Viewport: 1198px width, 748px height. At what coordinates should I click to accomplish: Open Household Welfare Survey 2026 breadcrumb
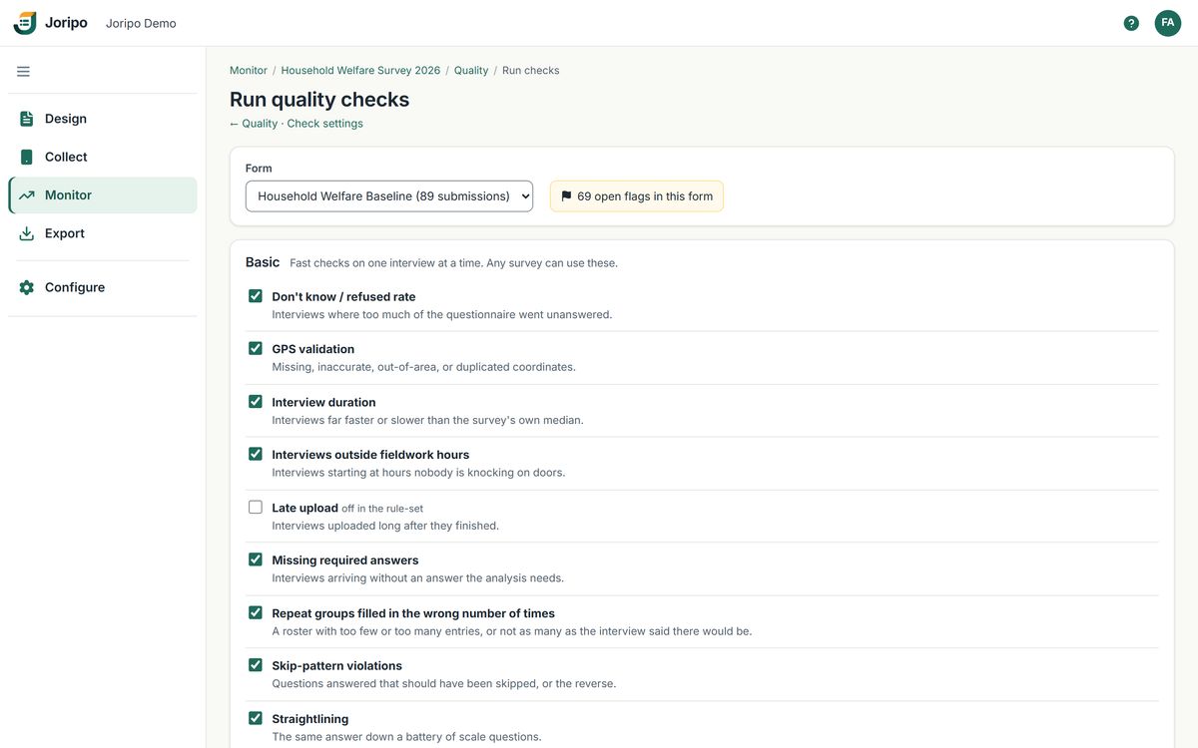360,71
